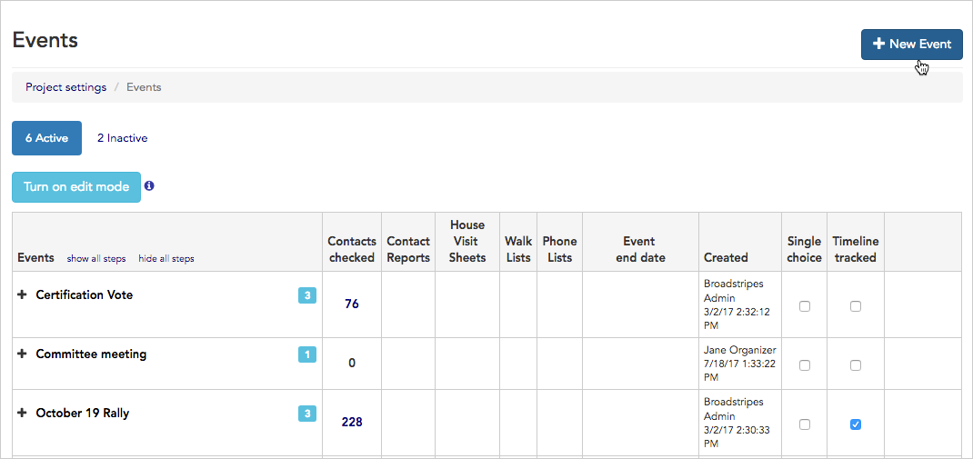
Task: Click hide all steps link
Action: point(166,259)
